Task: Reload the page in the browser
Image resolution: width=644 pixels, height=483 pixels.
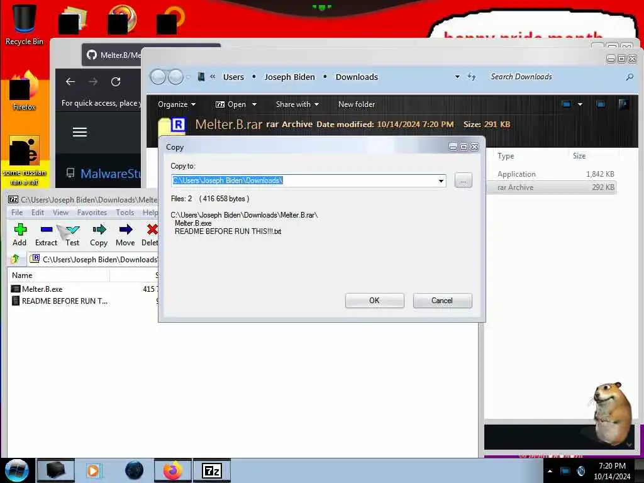Action: pos(116,82)
